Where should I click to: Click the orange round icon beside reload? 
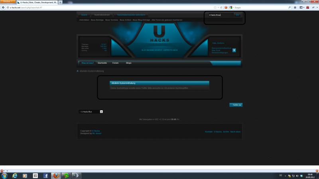(226, 8)
